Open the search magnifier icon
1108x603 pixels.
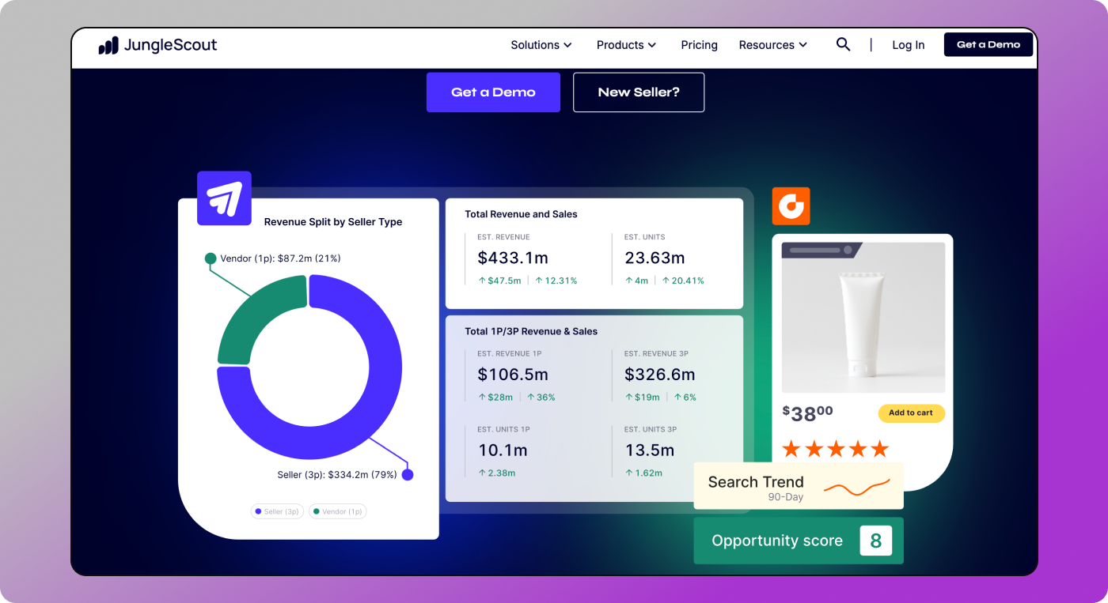click(843, 45)
